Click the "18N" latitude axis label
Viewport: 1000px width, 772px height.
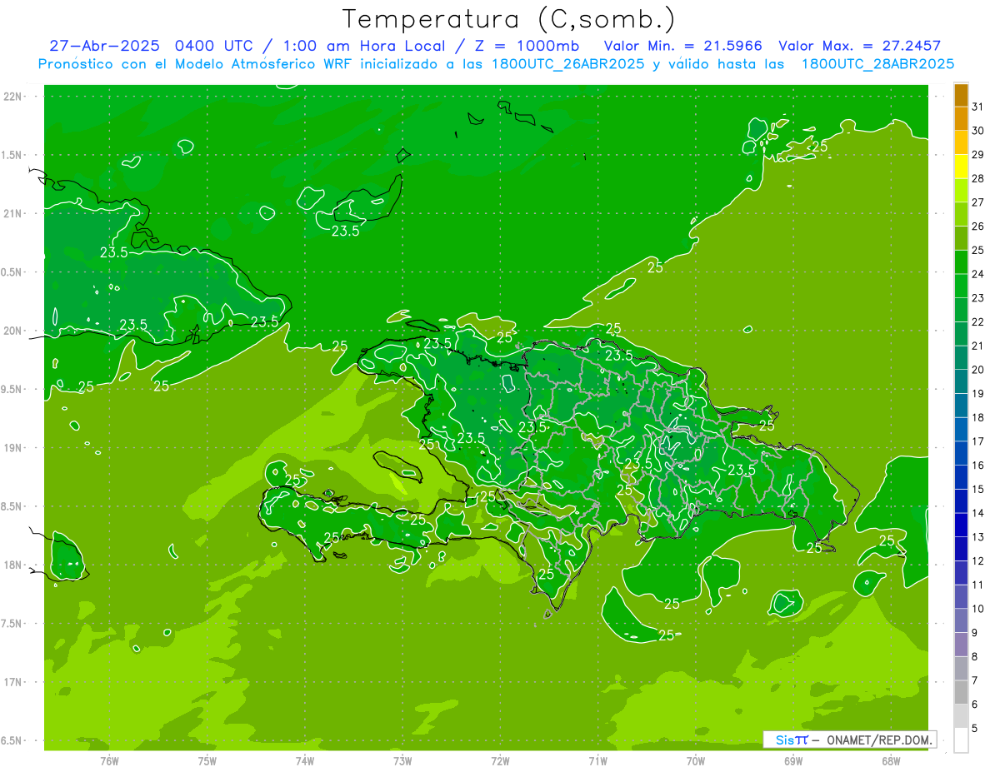(12, 565)
